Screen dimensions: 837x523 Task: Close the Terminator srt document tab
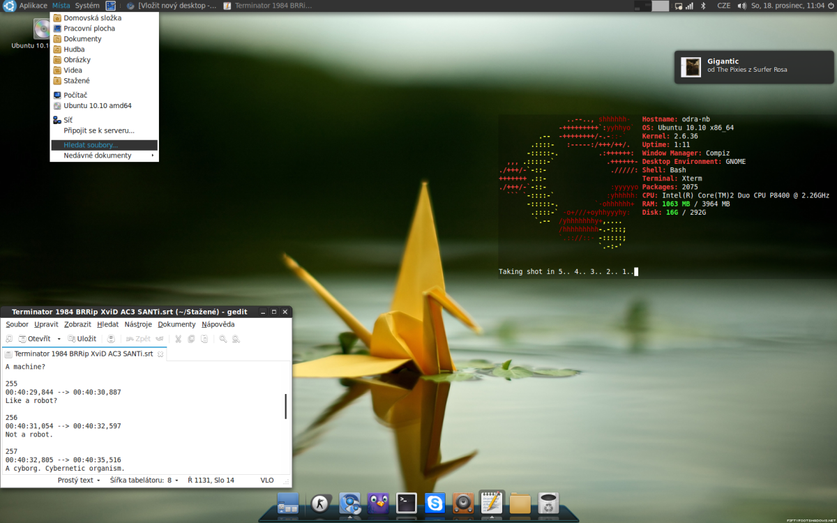160,354
